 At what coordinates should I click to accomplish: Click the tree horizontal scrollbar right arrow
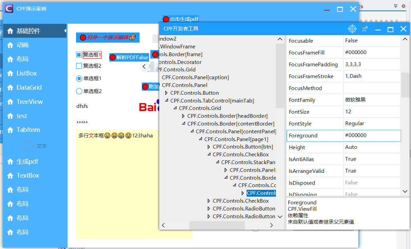point(271,225)
